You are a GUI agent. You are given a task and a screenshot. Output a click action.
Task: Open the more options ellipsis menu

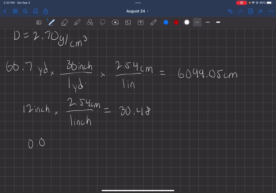pyautogui.click(x=271, y=11)
